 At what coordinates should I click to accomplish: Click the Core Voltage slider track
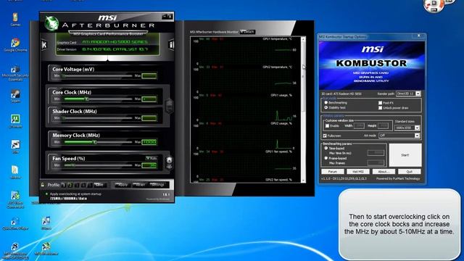coord(98,75)
